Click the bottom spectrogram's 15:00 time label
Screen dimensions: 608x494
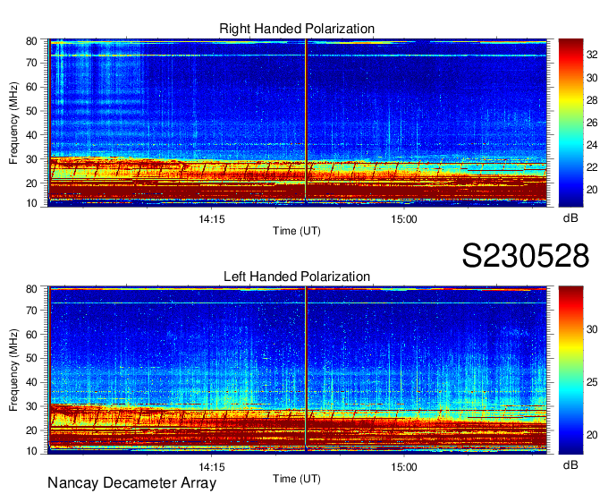403,467
